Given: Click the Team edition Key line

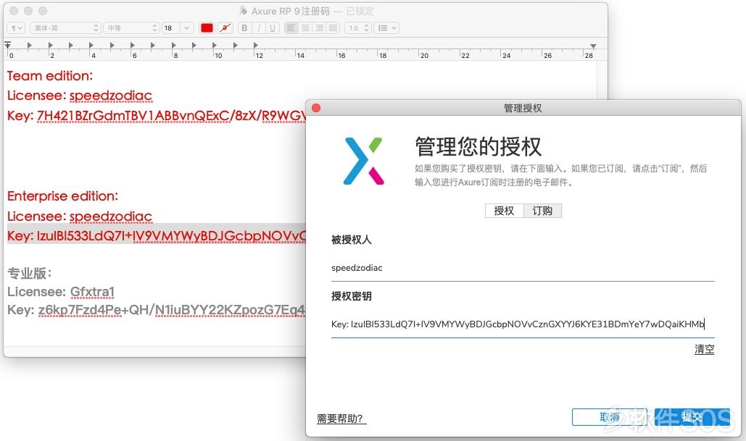Looking at the screenshot, I should (x=157, y=115).
